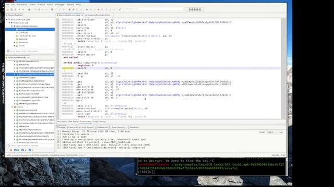Switch to the Disassembly view tab

[x=85, y=122]
